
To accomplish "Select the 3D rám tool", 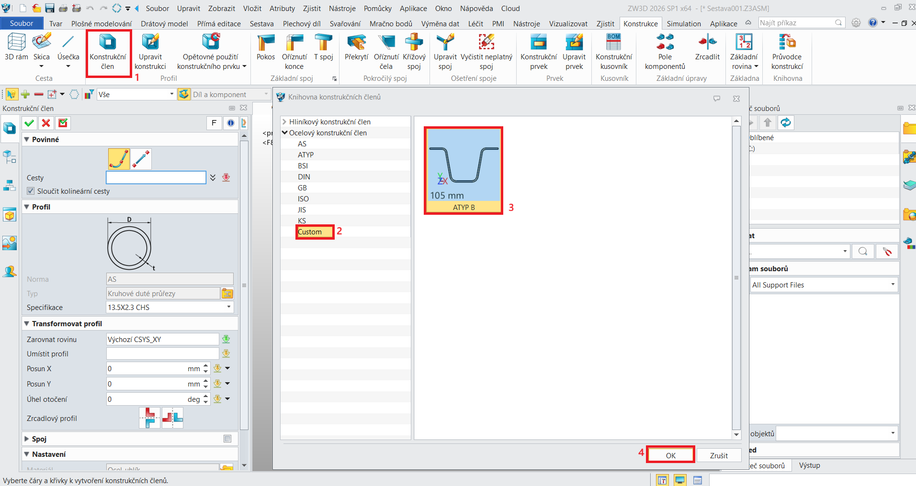I will [x=16, y=47].
